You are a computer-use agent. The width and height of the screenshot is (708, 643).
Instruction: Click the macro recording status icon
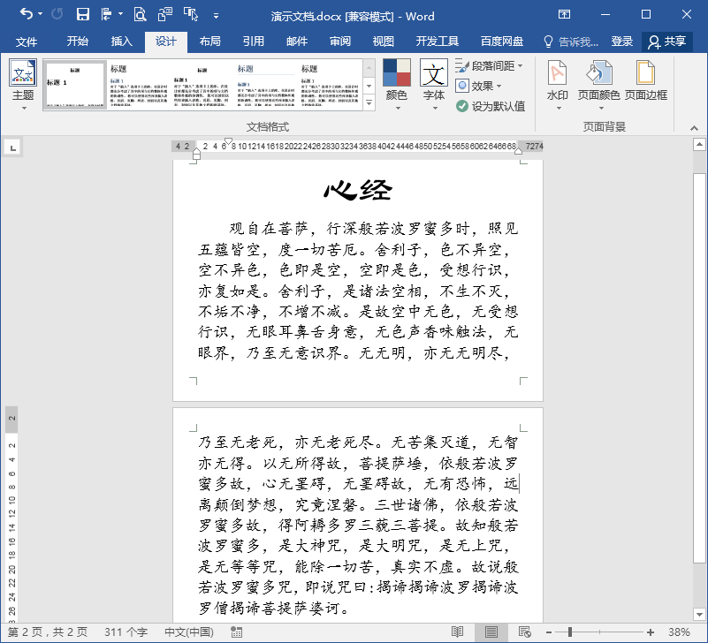pos(236,632)
